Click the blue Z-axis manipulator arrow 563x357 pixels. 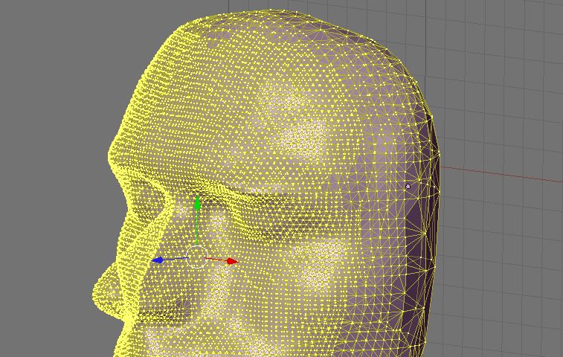(158, 260)
